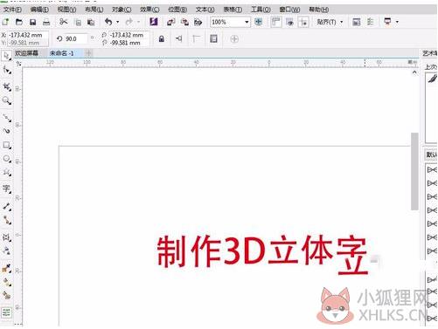The image size is (438, 329).
Task: Undo the last action
Action: click(x=108, y=22)
